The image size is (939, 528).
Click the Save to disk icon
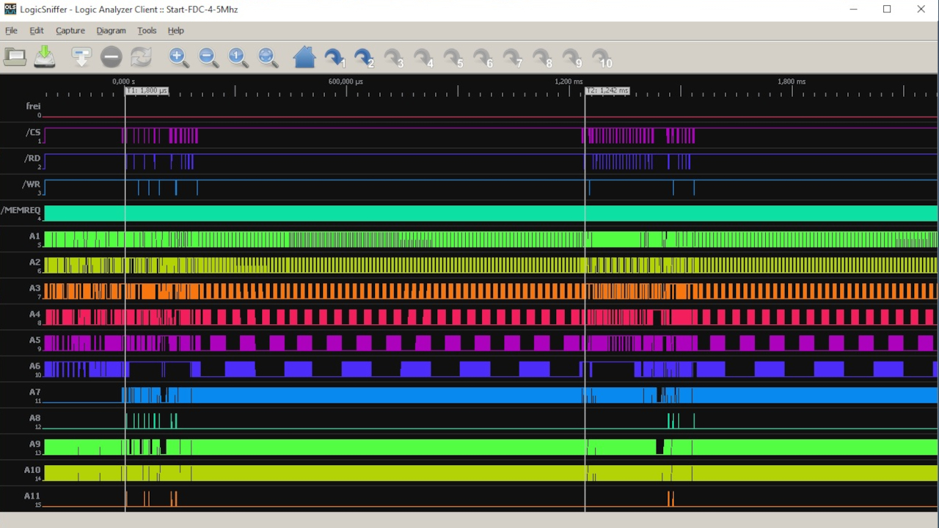point(44,56)
